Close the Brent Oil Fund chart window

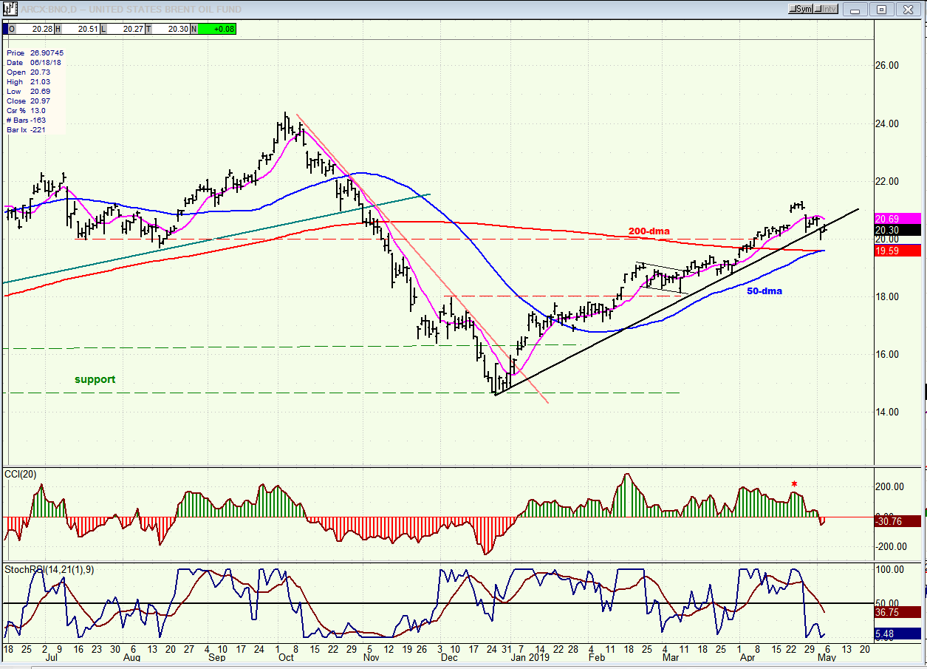908,9
